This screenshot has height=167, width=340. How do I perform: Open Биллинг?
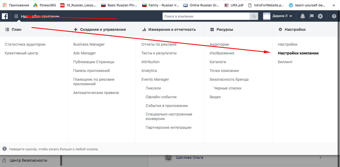click(x=285, y=62)
